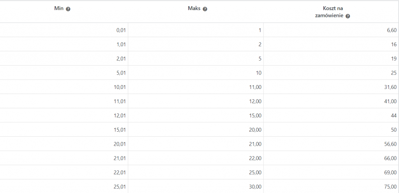
Task: Click the Maks cell showing 30,00
Action: [x=196, y=186]
